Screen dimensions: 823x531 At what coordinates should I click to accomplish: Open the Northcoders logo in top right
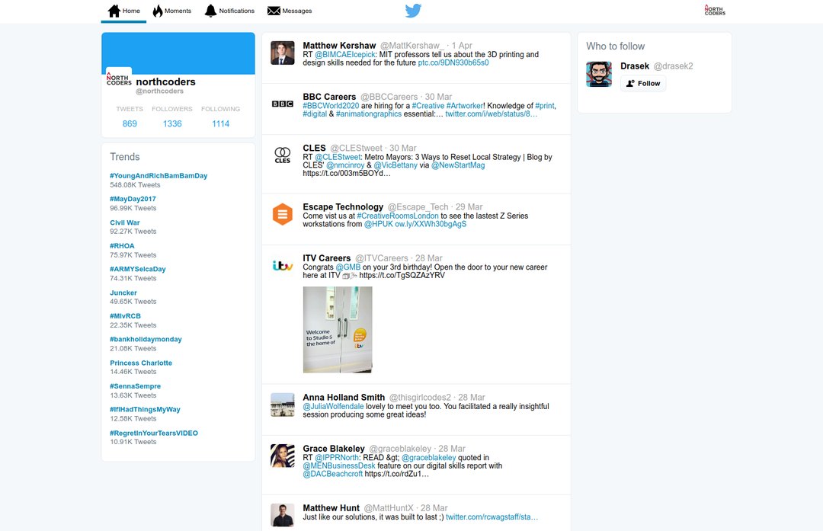point(714,10)
